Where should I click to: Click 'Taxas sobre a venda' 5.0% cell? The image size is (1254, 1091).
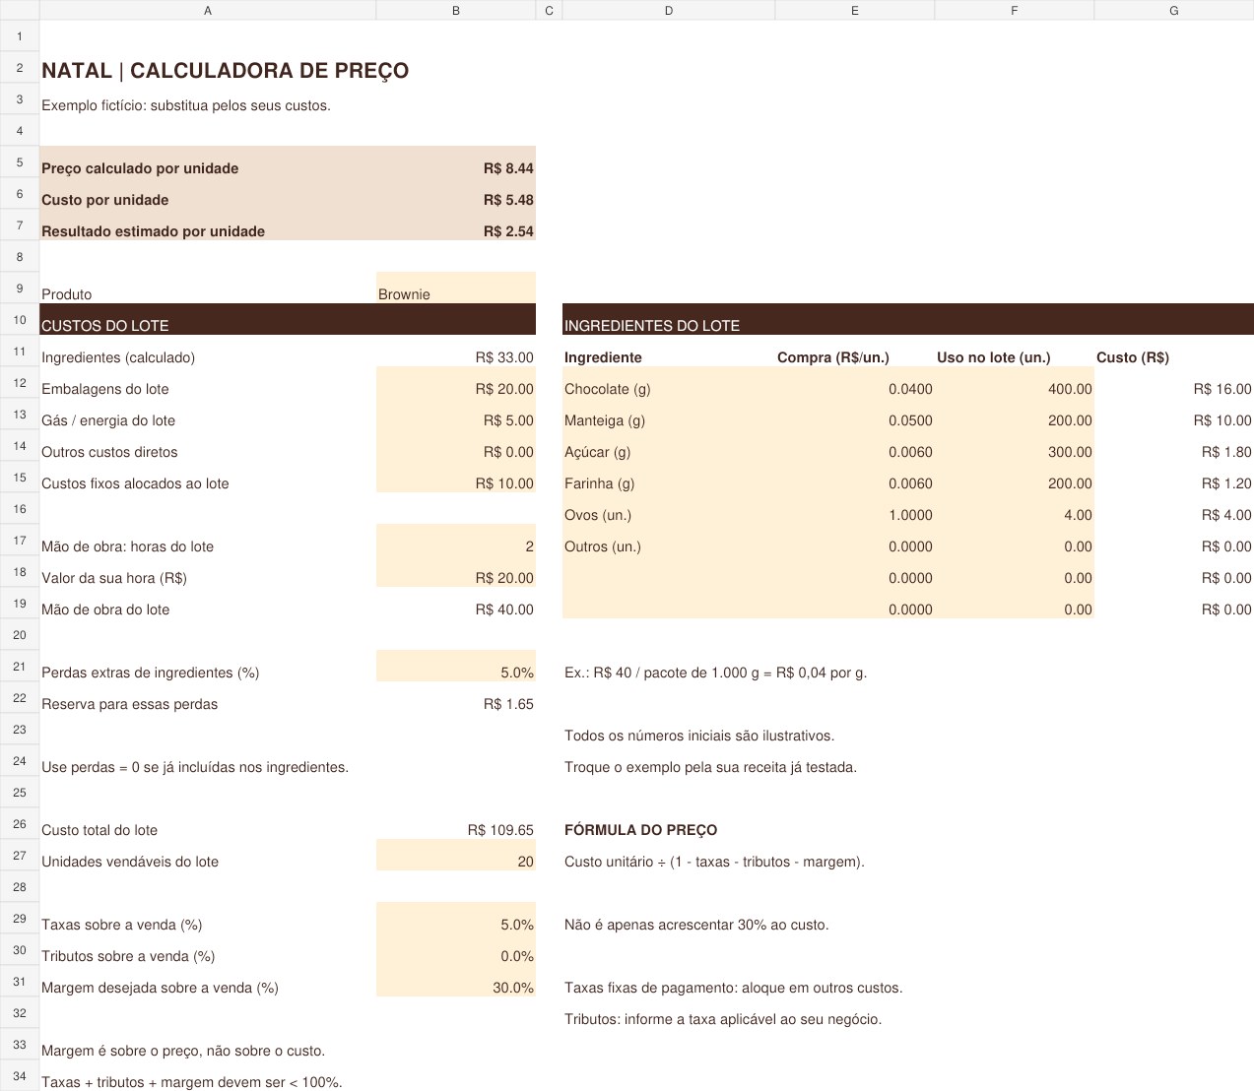pyautogui.click(x=456, y=918)
